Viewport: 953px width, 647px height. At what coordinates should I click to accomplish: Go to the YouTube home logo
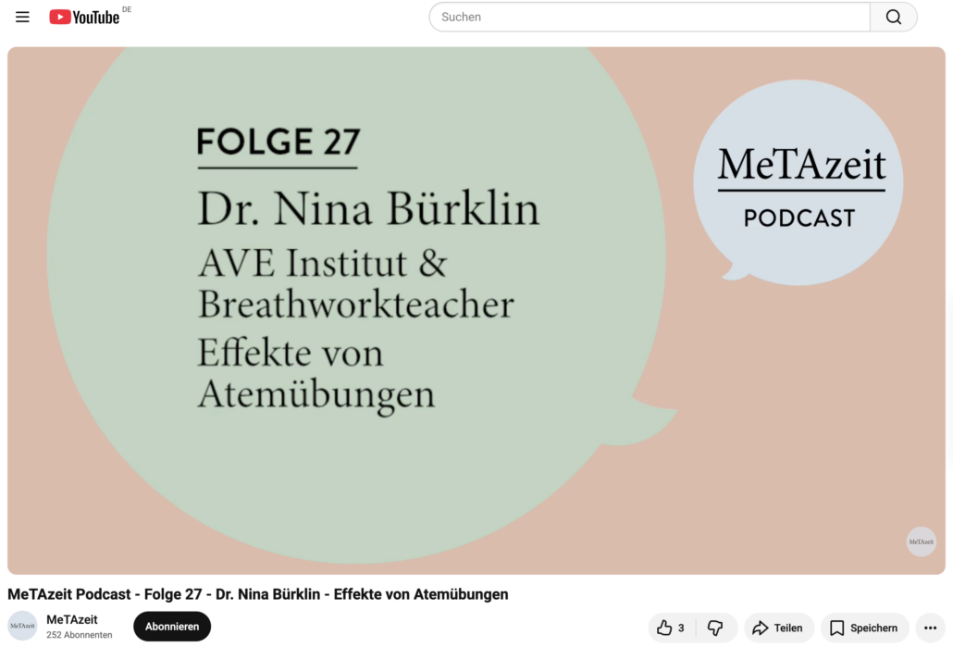pyautogui.click(x=84, y=17)
